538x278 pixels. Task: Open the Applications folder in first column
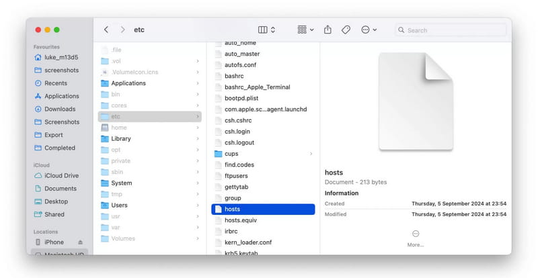pos(149,83)
